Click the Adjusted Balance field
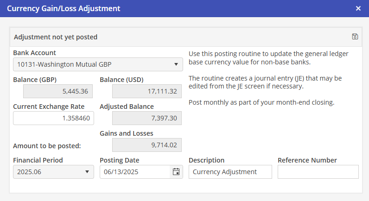369x201 pixels. [x=140, y=118]
